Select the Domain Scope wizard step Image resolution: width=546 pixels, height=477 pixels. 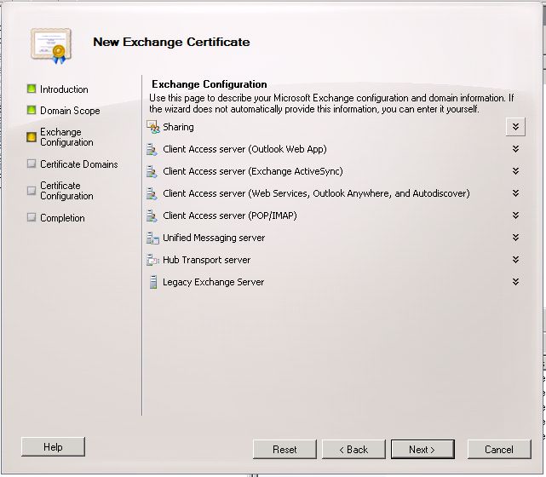(70, 111)
